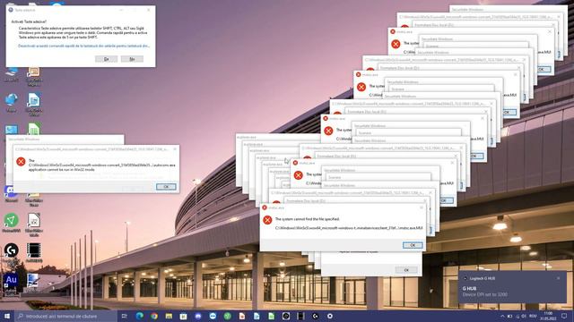The width and height of the screenshot is (574, 322).
Task: Launch Microsoft Edge from the taskbar
Action: click(x=140, y=316)
